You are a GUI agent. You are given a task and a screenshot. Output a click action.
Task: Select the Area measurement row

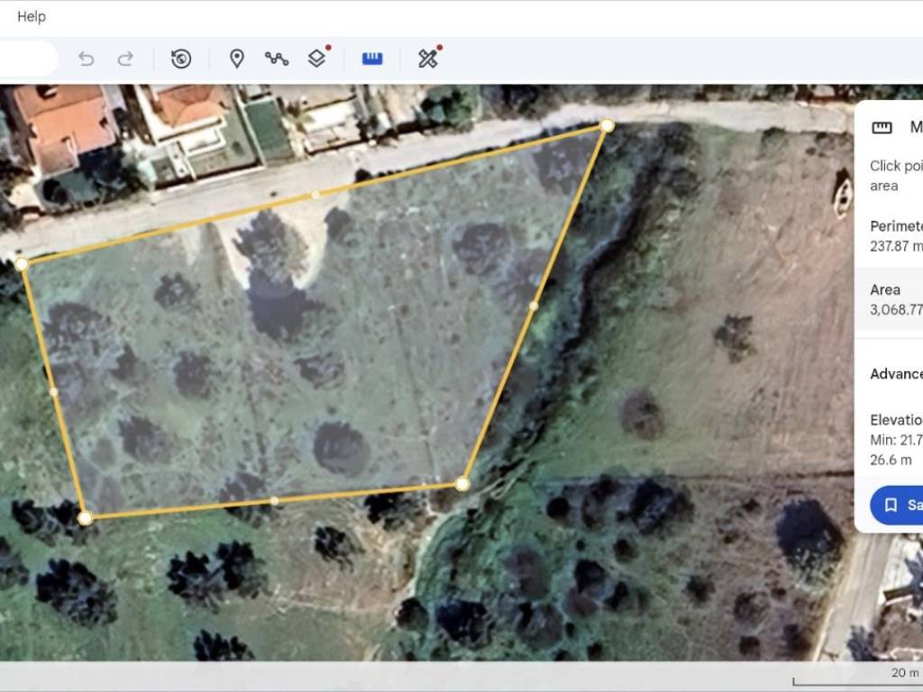coord(896,300)
